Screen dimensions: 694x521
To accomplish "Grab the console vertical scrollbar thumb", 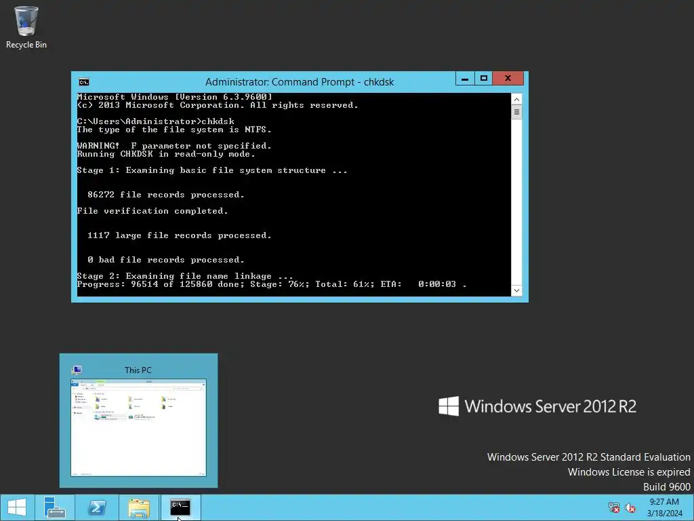I will [516, 112].
